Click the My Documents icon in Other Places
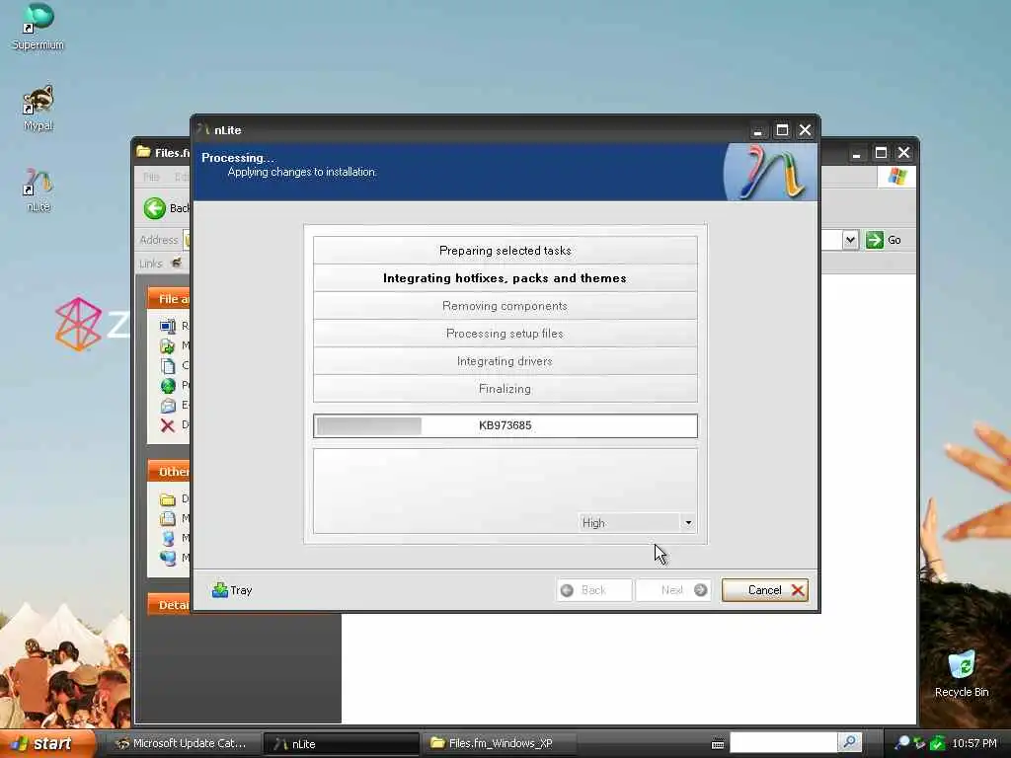Screen dimensions: 1011x758 coord(168,518)
